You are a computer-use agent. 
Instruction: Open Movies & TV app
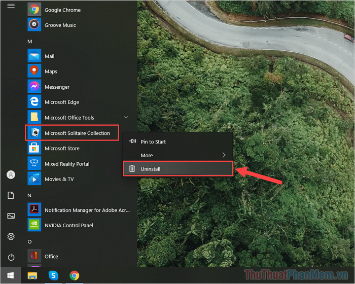point(78,179)
